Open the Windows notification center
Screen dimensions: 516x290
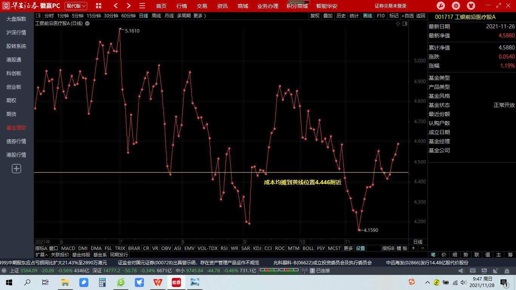tap(504, 282)
